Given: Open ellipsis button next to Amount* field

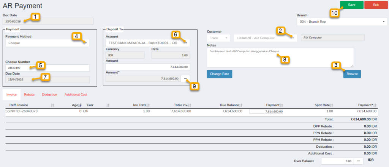Looking at the screenshot, I should pos(186,78).
